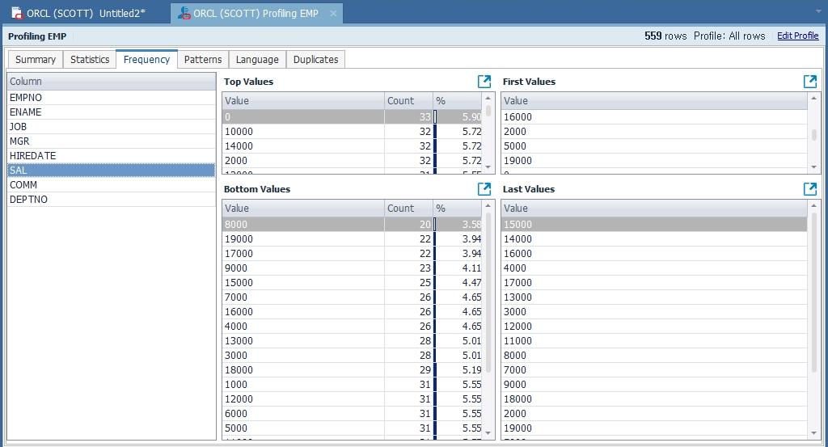828x447 pixels.
Task: Go to the Patterns tab
Action: tap(202, 60)
